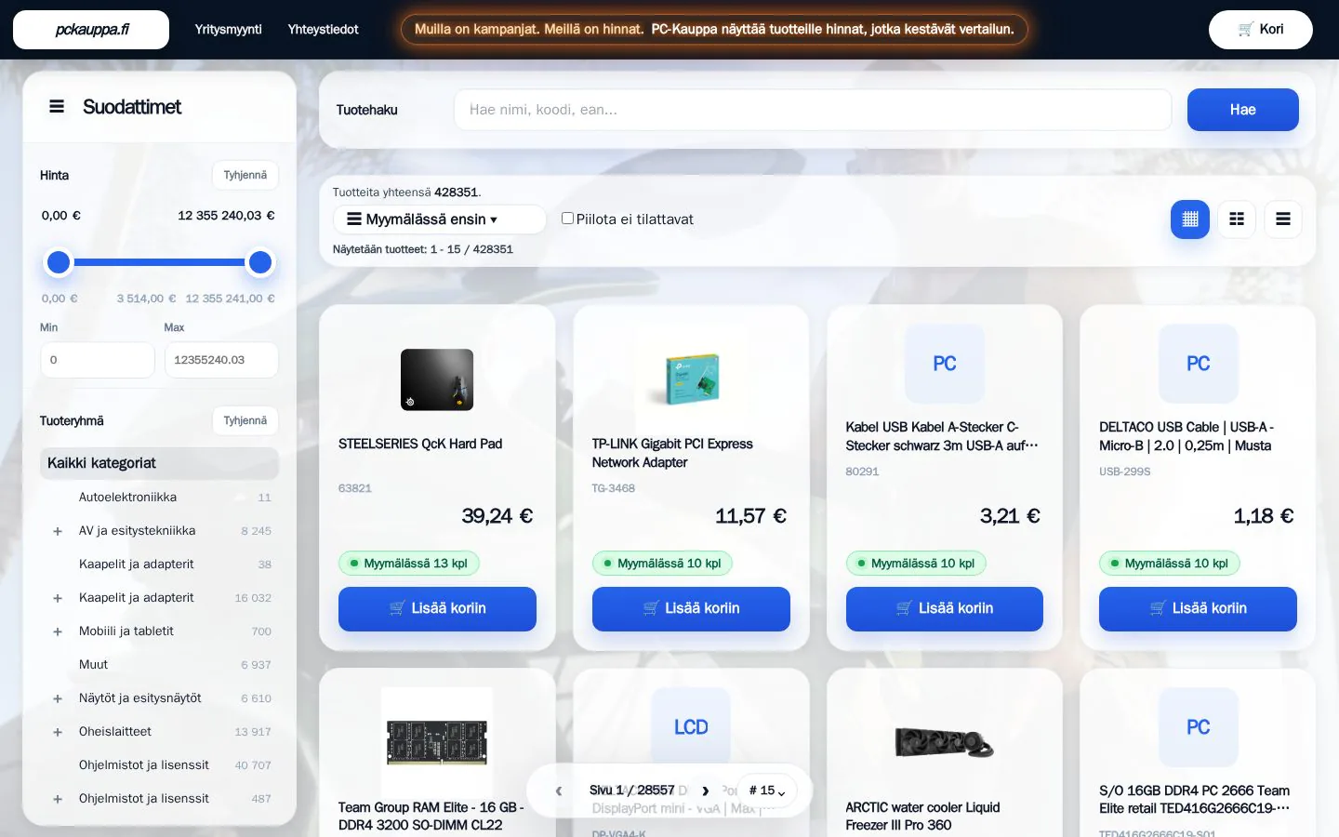The image size is (1339, 837).
Task: Click the maximum price slider handle
Action: click(260, 262)
